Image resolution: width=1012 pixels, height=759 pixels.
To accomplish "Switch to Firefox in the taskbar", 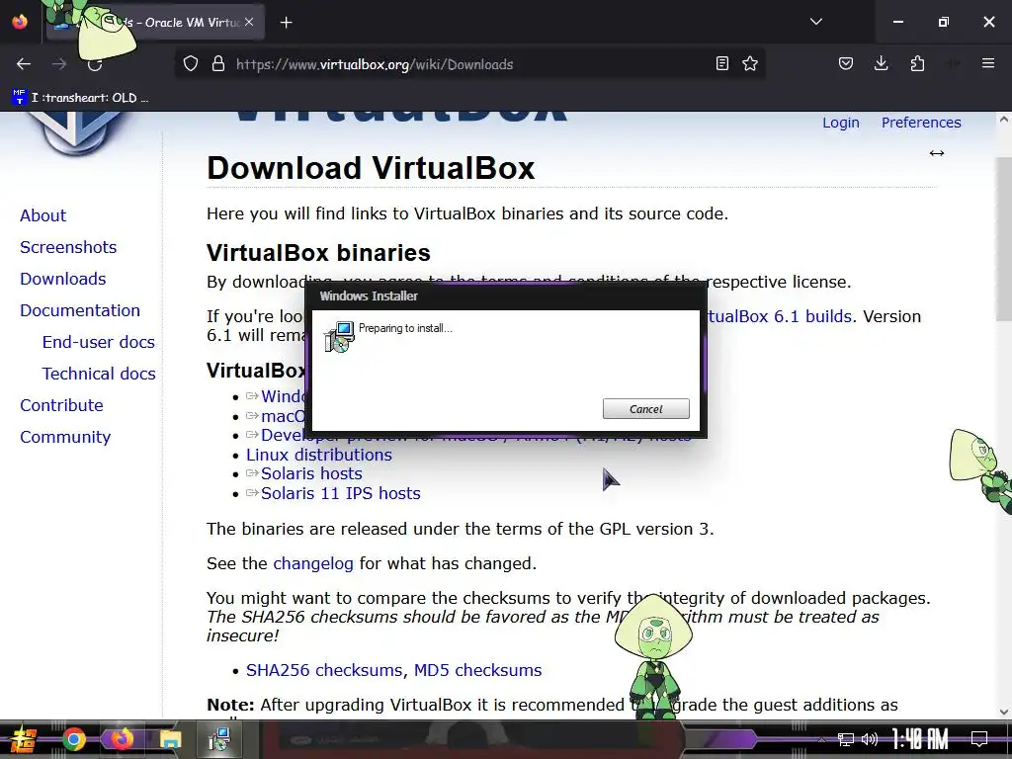I will (x=121, y=738).
